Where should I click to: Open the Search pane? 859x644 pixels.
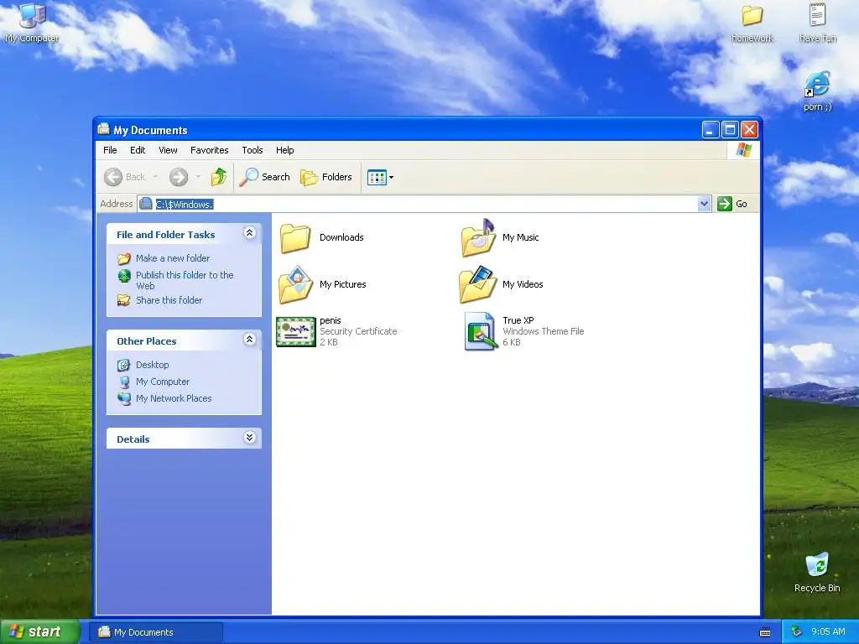click(264, 177)
